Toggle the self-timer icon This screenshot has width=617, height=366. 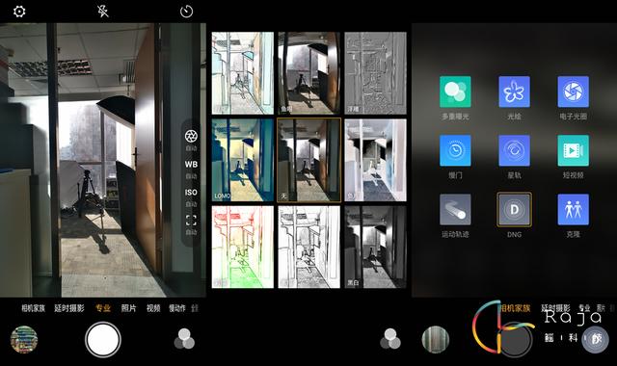pyautogui.click(x=186, y=11)
